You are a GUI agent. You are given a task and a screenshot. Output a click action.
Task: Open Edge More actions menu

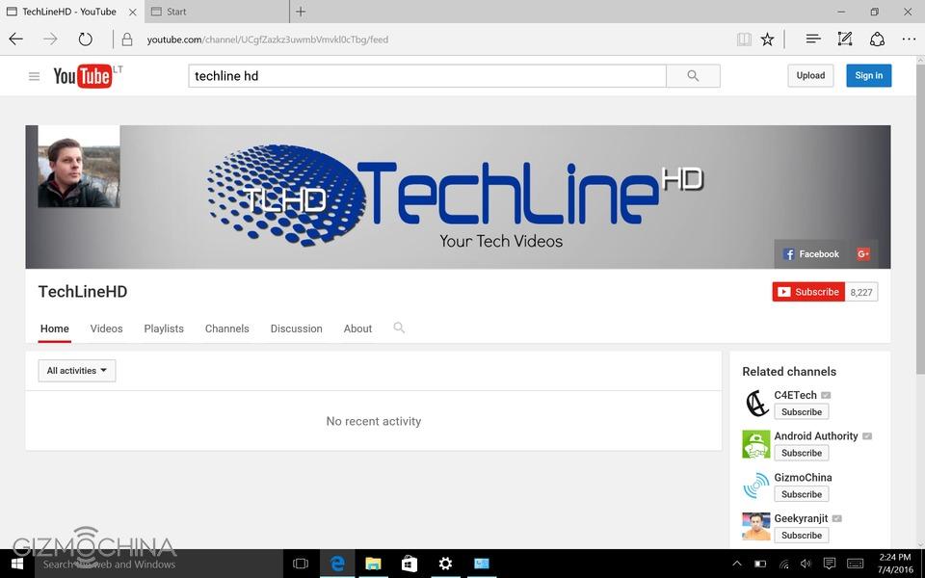909,39
